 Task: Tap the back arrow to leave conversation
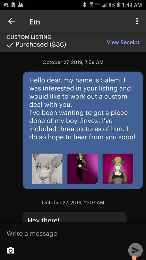[x=11, y=21]
